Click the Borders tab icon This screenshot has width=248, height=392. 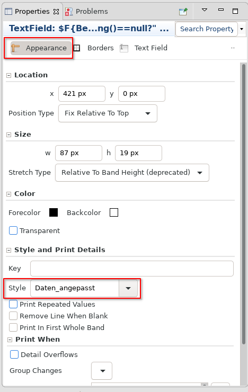(77, 48)
